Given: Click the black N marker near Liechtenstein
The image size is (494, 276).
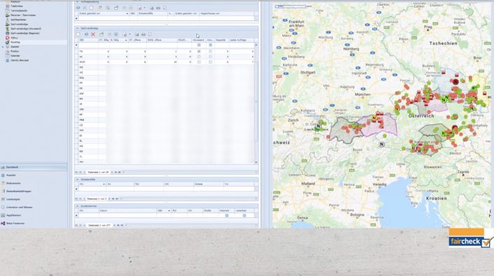Looking at the screenshot, I should coord(318,126).
